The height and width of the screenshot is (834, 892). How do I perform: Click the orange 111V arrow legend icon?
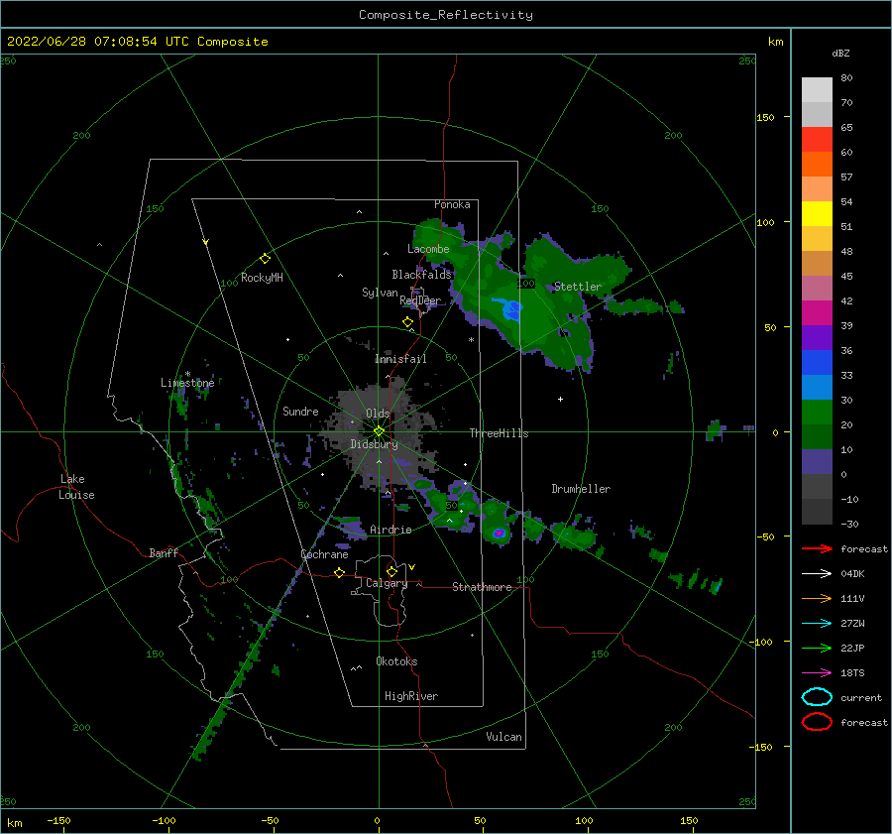point(817,598)
